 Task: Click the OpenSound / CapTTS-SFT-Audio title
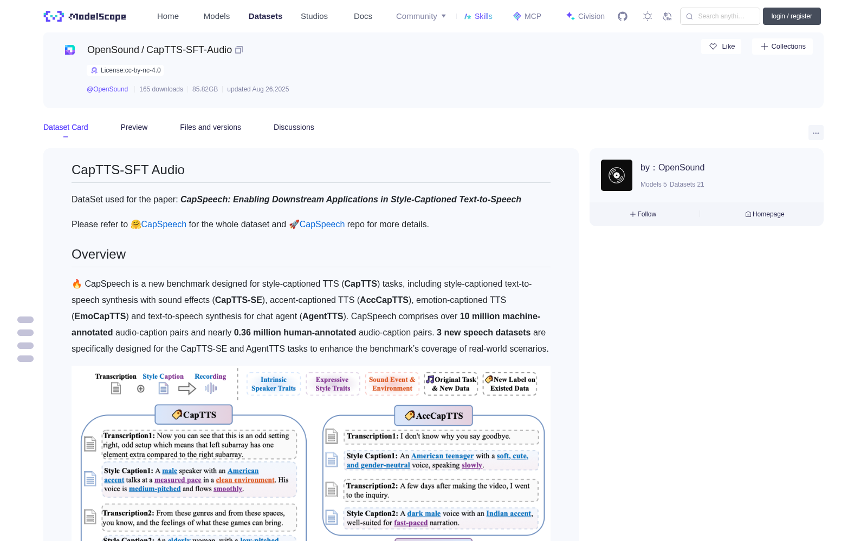pyautogui.click(x=159, y=50)
